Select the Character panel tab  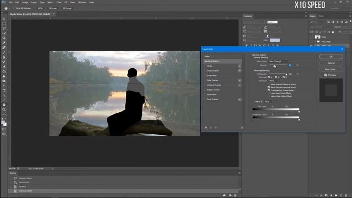(x=248, y=16)
